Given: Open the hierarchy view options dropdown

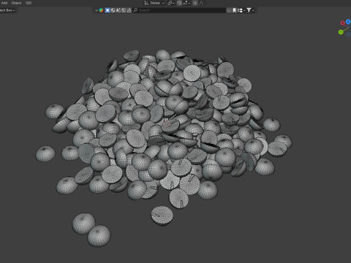Looking at the screenshot, I should coord(241,10).
